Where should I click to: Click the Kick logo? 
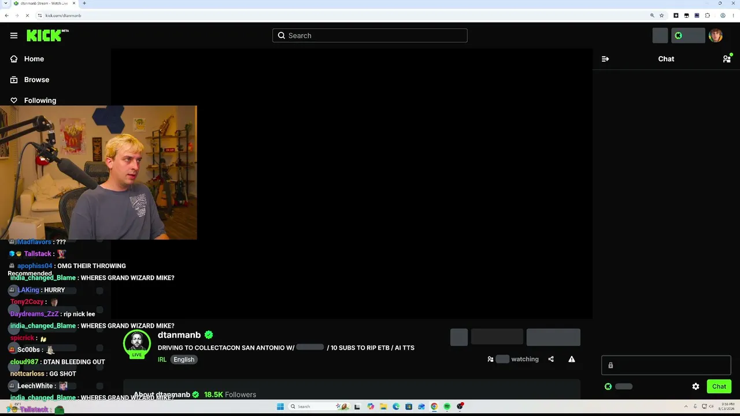point(47,36)
